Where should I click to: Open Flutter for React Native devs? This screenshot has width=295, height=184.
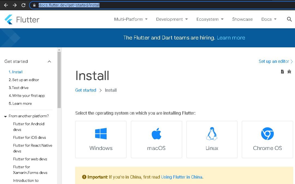(32, 148)
